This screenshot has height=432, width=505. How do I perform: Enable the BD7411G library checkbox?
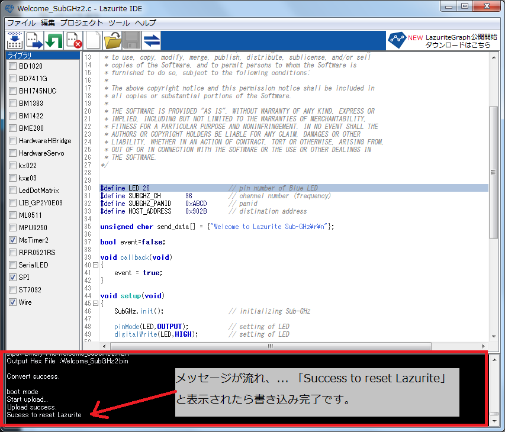click(x=12, y=79)
